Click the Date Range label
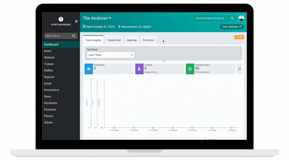This screenshot has height=160, width=289. [92, 49]
